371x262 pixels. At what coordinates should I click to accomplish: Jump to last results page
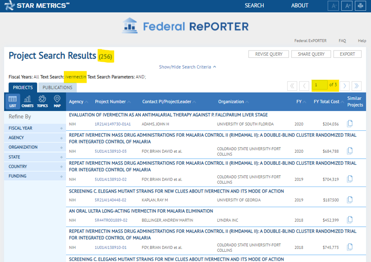pyautogui.click(x=356, y=86)
